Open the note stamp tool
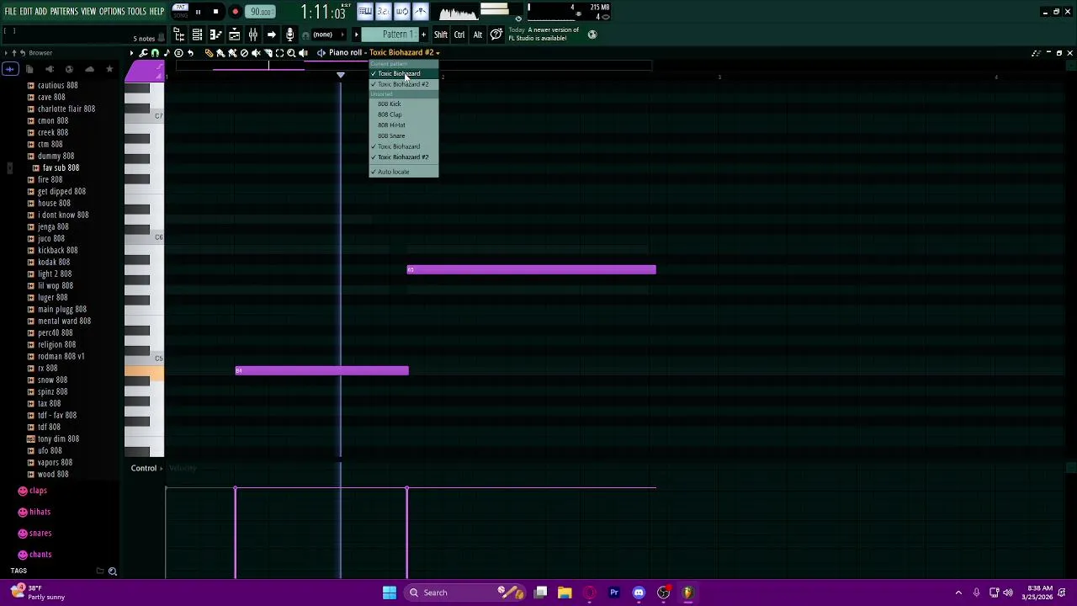 pos(167,52)
